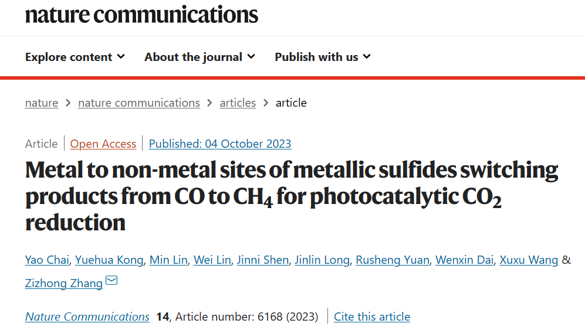Screen dimensions: 585x330
Task: Open the nature communications breadcrumb link
Action: pyautogui.click(x=139, y=103)
